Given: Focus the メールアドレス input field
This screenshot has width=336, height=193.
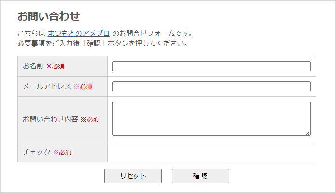Looking at the screenshot, I should (x=211, y=87).
